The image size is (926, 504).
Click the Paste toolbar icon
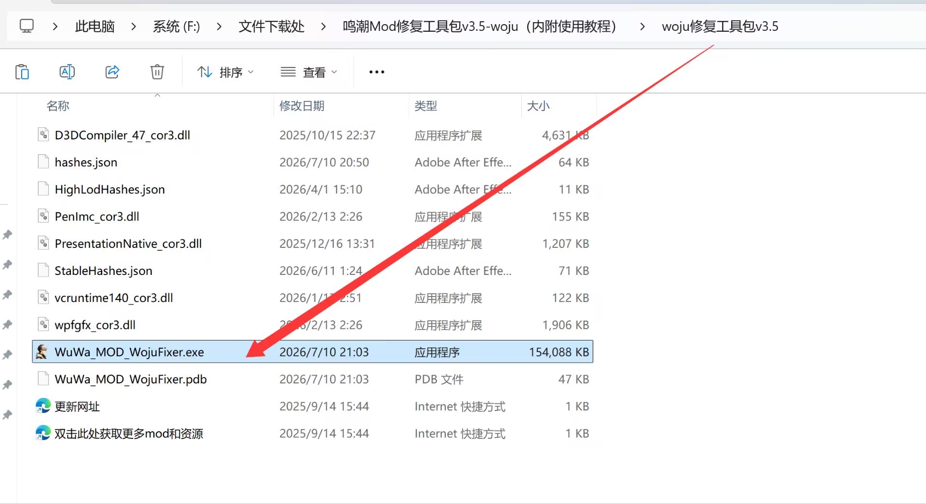tap(22, 72)
